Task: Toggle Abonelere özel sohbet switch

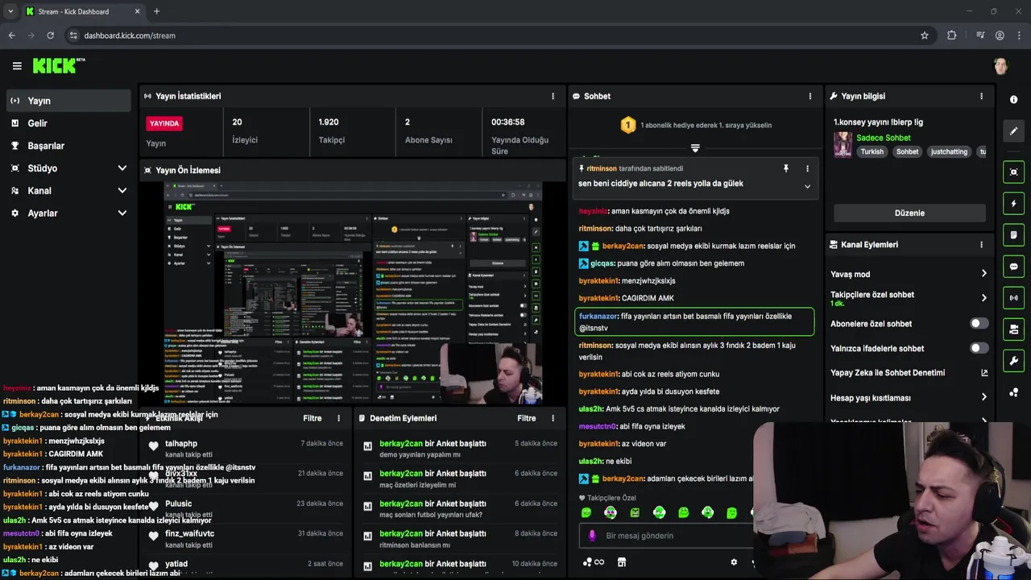Action: pyautogui.click(x=979, y=323)
